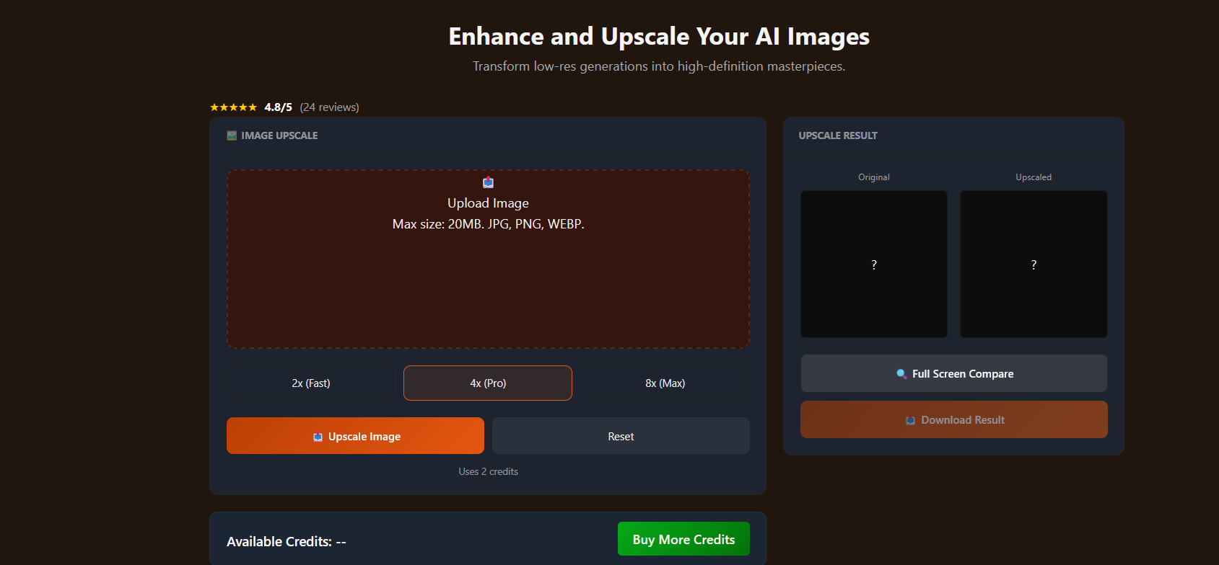Click the "Upscaled" label above the preview

click(x=1034, y=177)
